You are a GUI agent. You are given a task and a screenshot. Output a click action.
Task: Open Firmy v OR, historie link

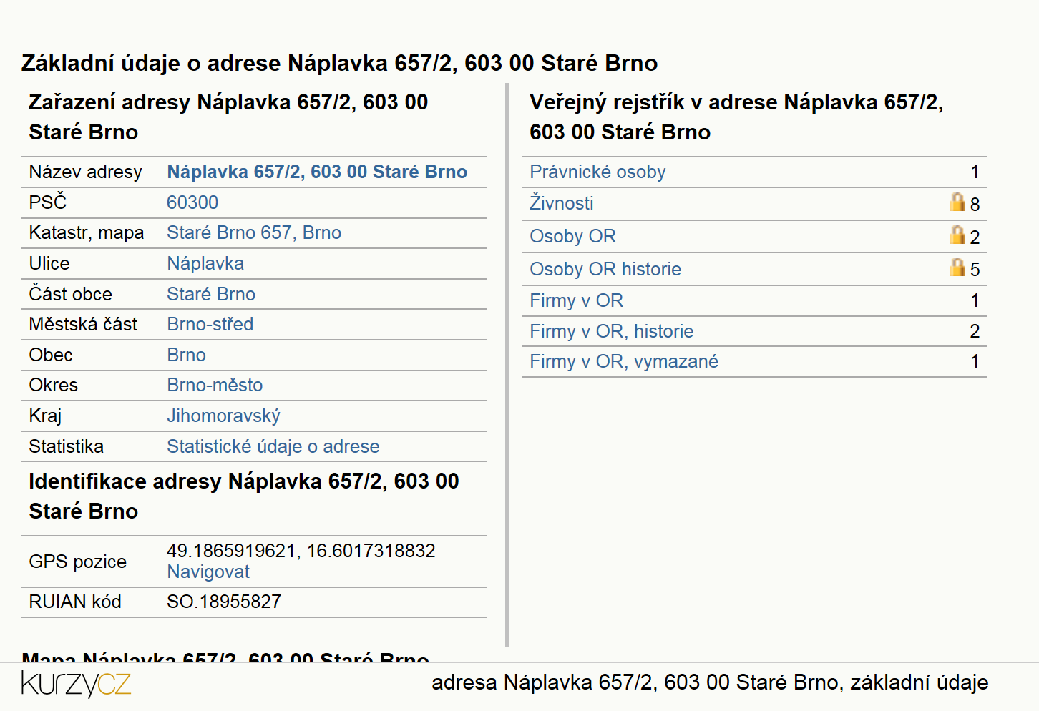point(612,331)
